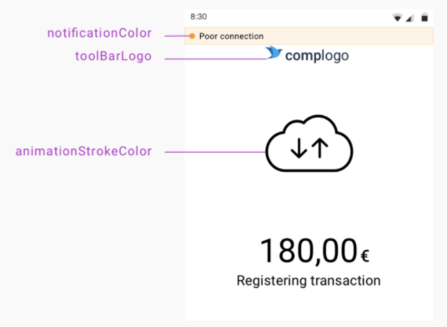Screen dimensions: 447x327
Task: Click the Poor connection text
Action: click(232, 36)
